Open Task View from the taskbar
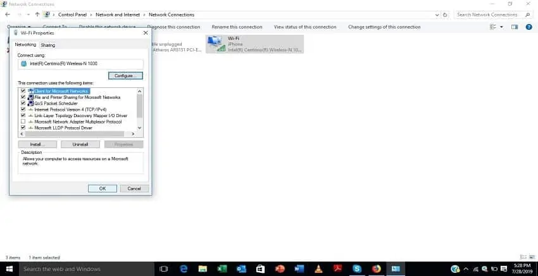The width and height of the screenshot is (538, 276). pyautogui.click(x=164, y=269)
